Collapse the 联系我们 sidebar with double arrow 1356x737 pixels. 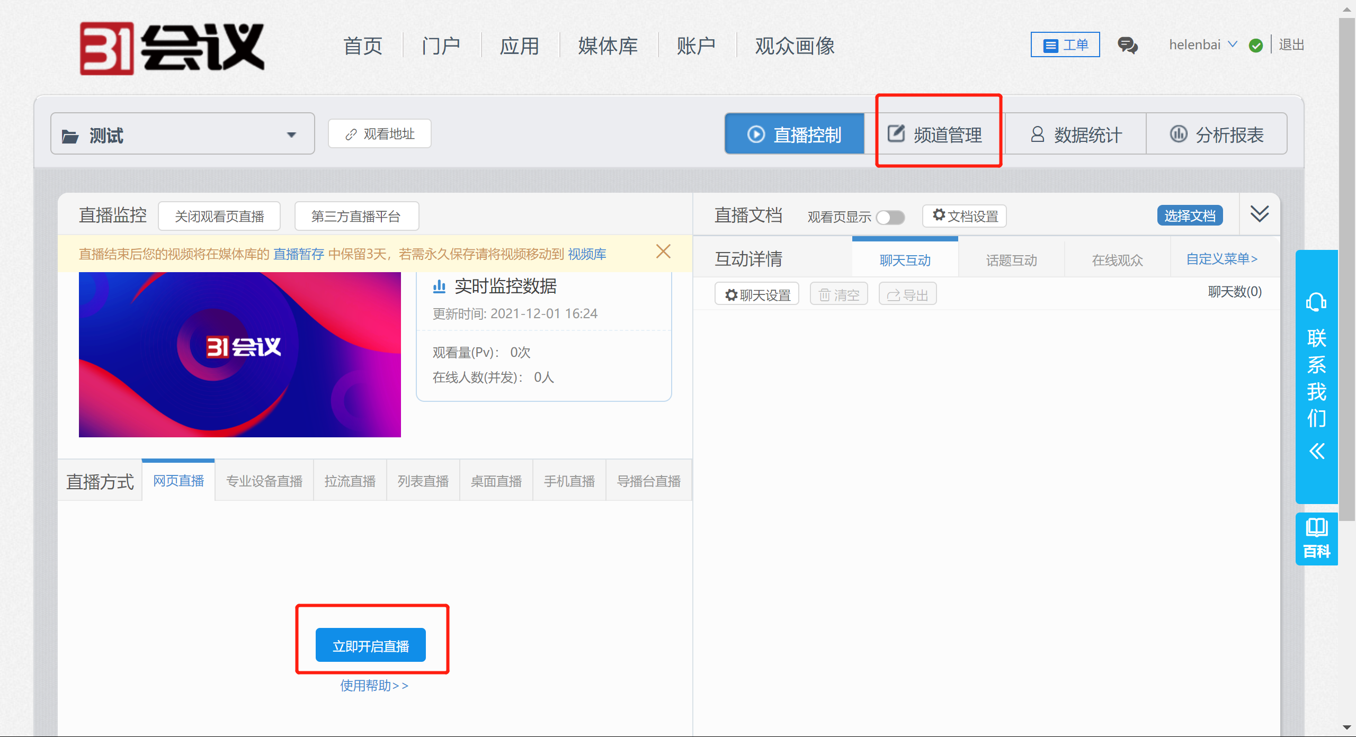click(1317, 451)
